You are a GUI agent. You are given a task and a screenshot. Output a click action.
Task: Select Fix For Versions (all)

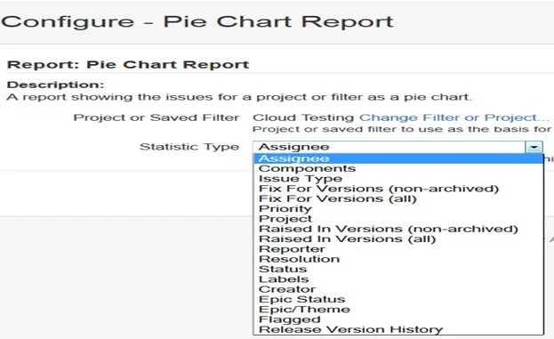point(398,198)
